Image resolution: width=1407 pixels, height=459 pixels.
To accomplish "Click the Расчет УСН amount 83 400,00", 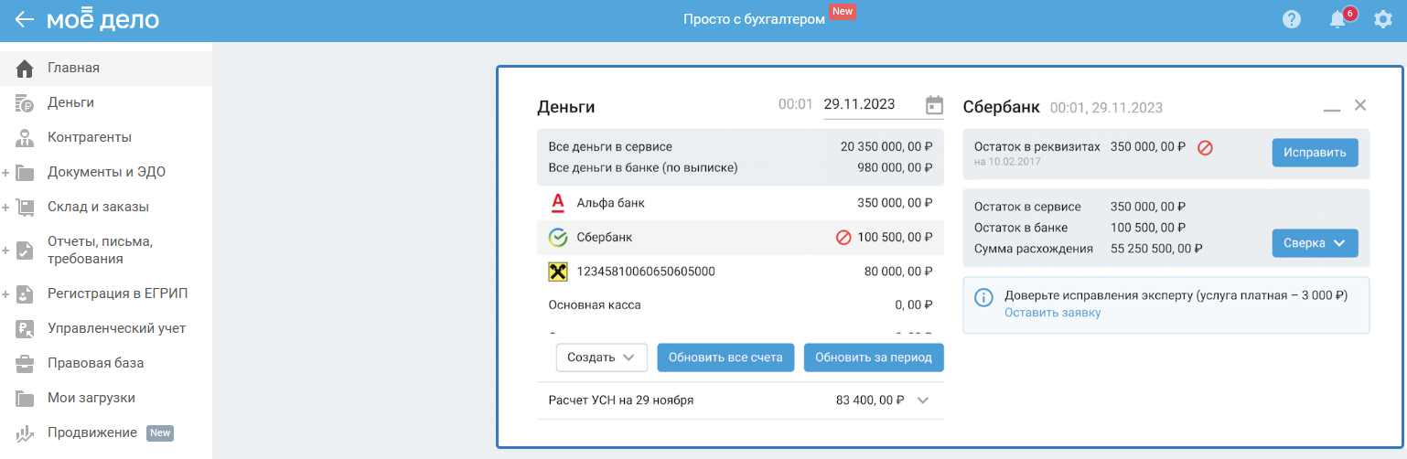I will pos(870,400).
